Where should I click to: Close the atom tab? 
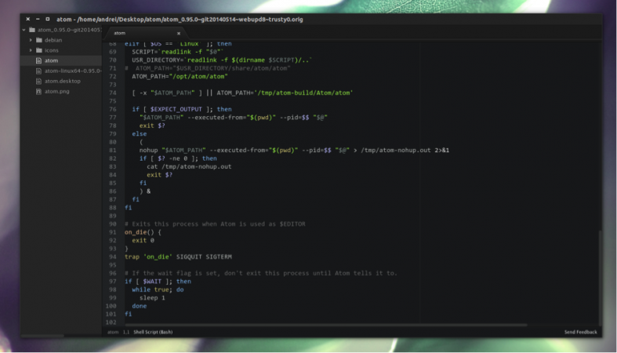pyautogui.click(x=179, y=34)
